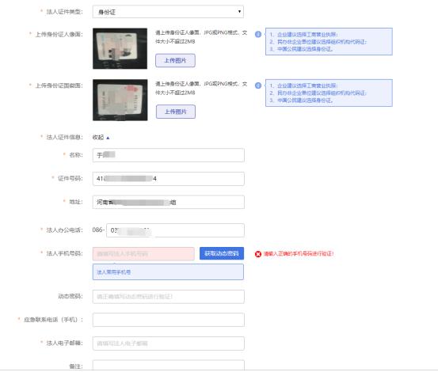Click the 证件号码 input field
This screenshot has height=372, width=438.
(169, 179)
